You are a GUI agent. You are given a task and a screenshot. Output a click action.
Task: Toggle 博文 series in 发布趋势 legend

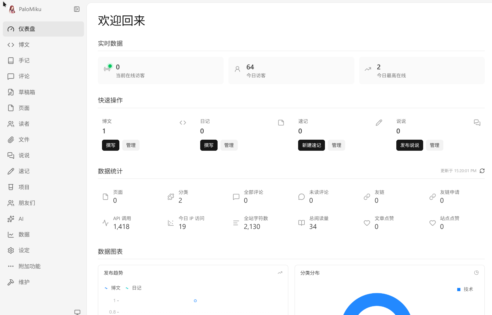(x=112, y=288)
